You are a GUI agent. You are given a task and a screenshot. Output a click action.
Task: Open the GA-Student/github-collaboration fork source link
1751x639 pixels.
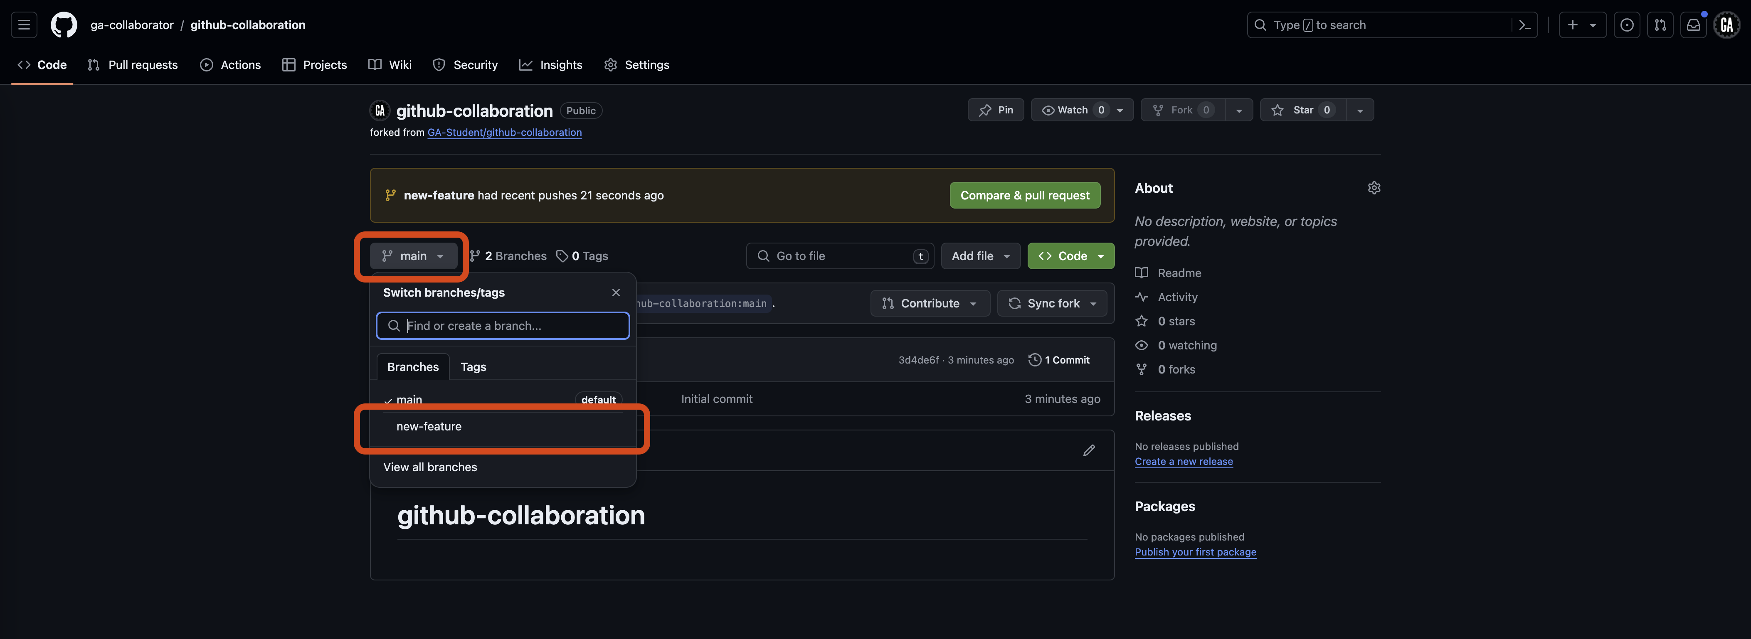point(504,133)
